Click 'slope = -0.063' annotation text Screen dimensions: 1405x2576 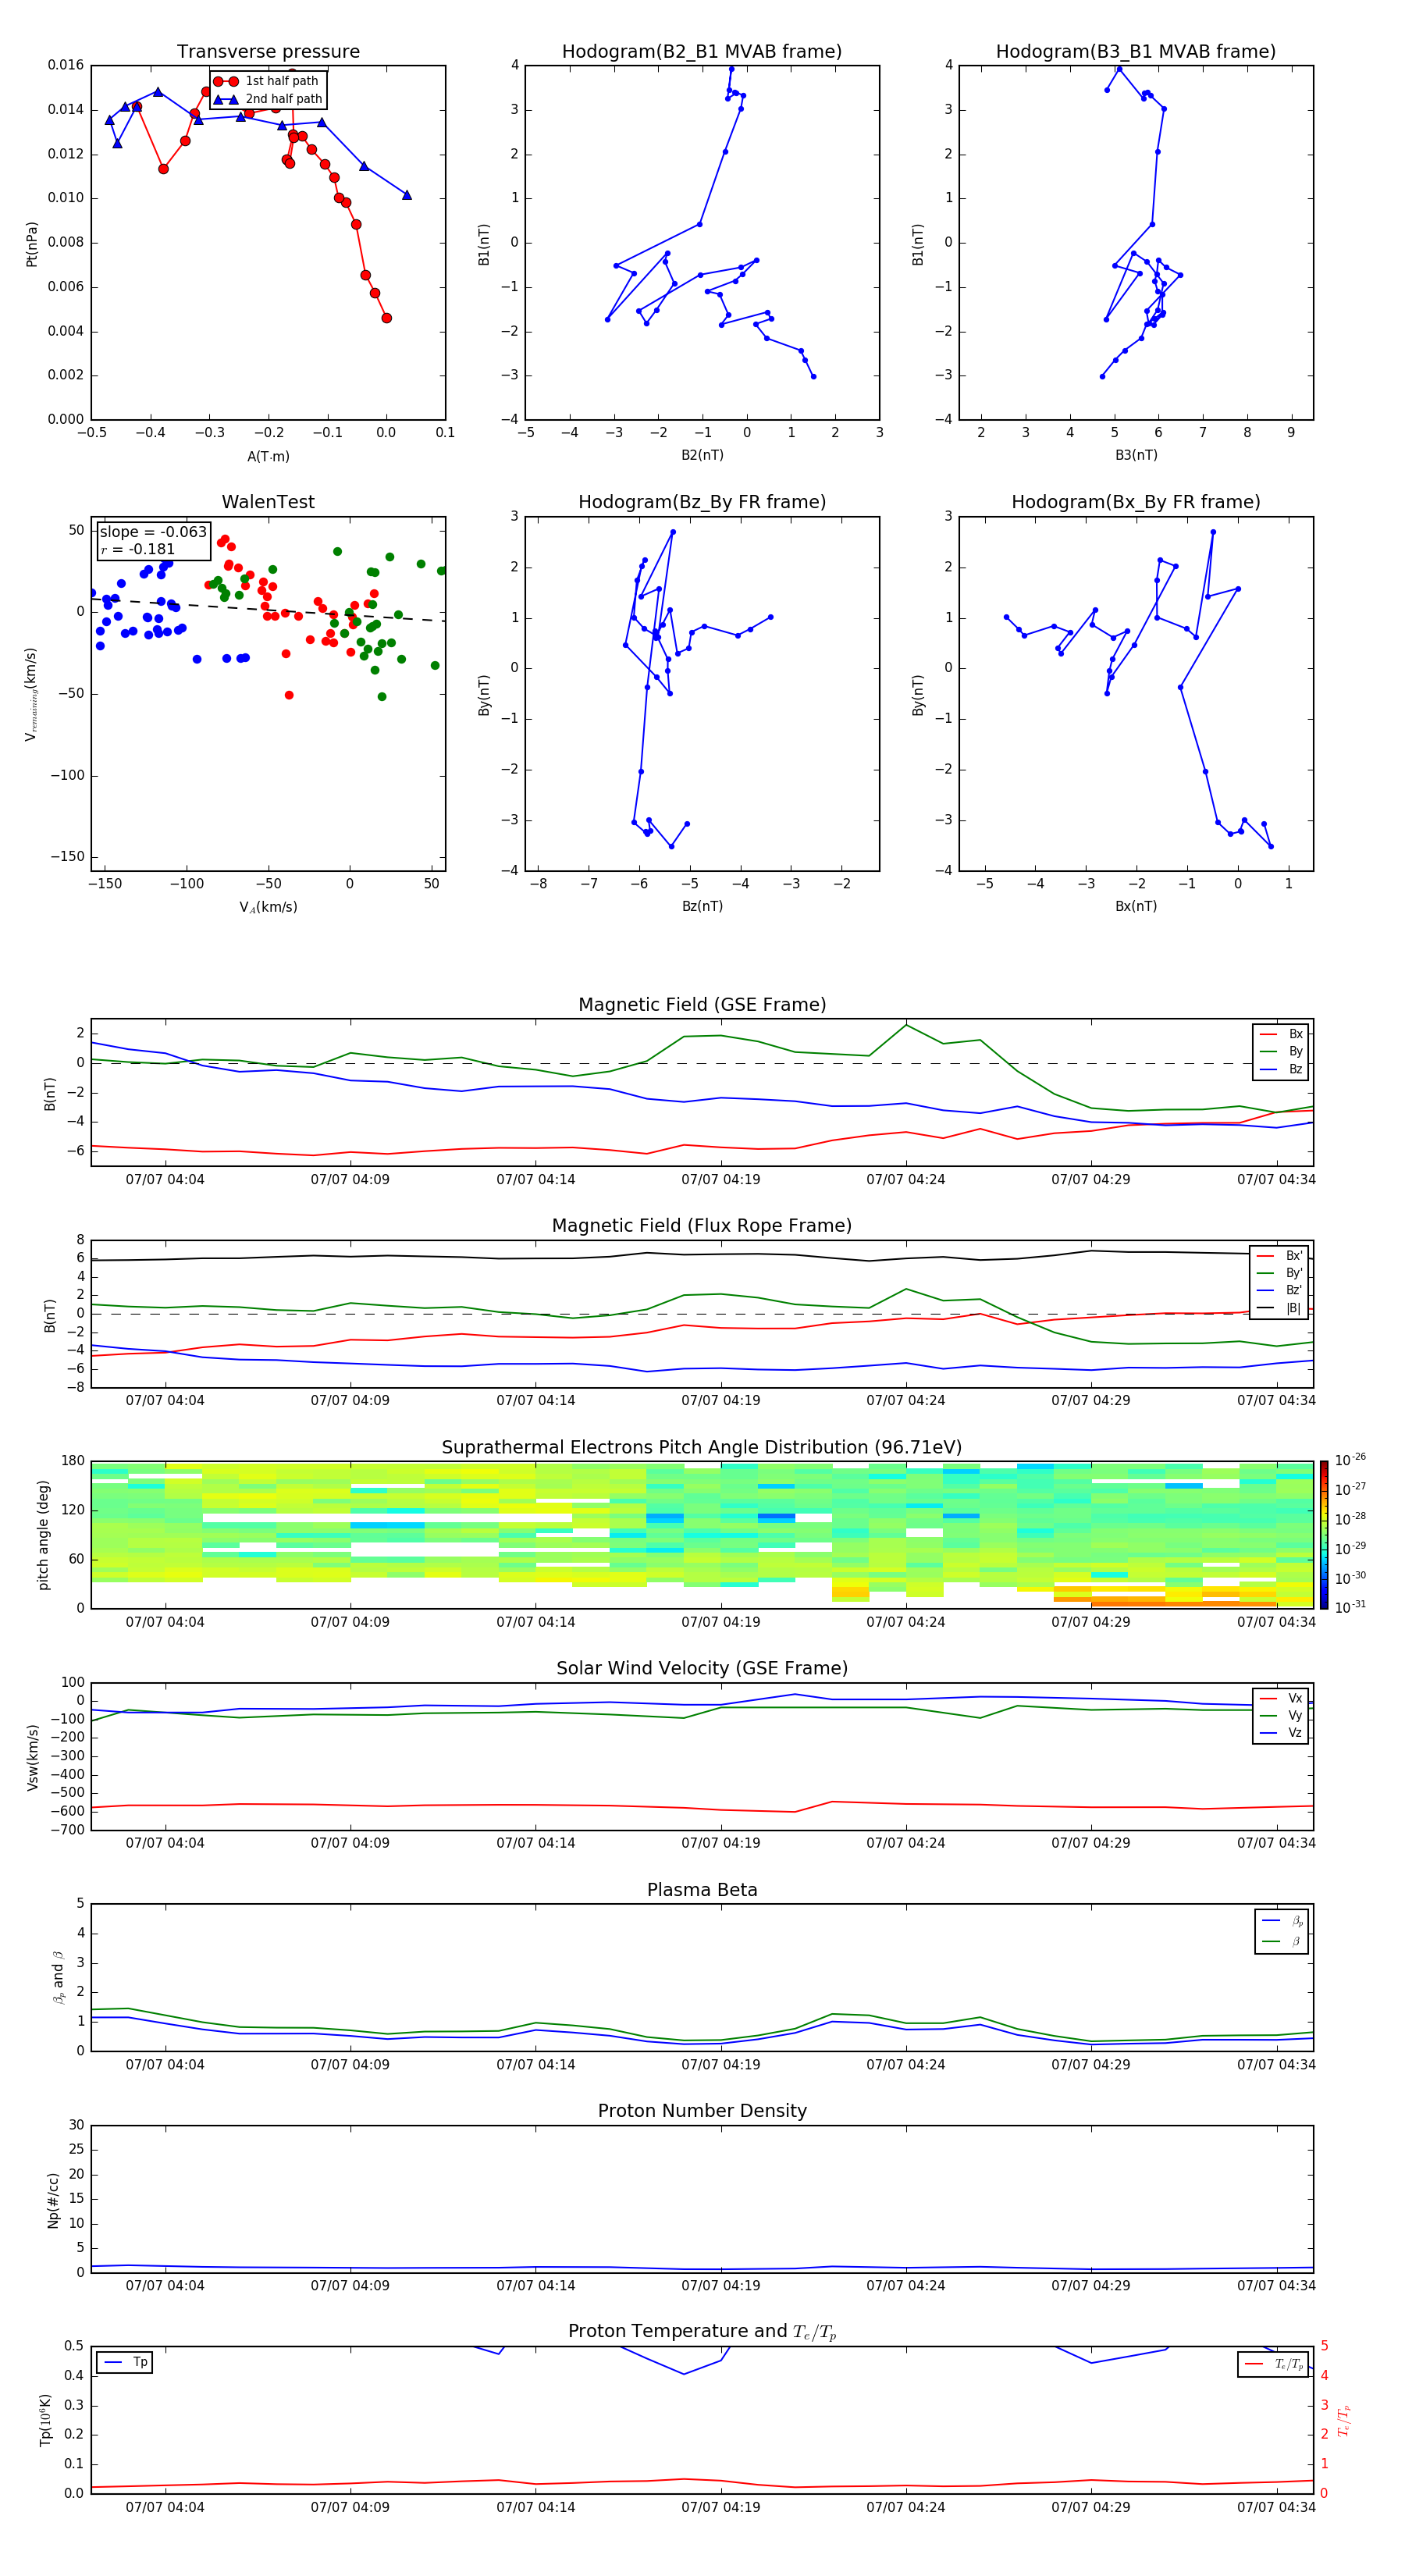point(153,532)
